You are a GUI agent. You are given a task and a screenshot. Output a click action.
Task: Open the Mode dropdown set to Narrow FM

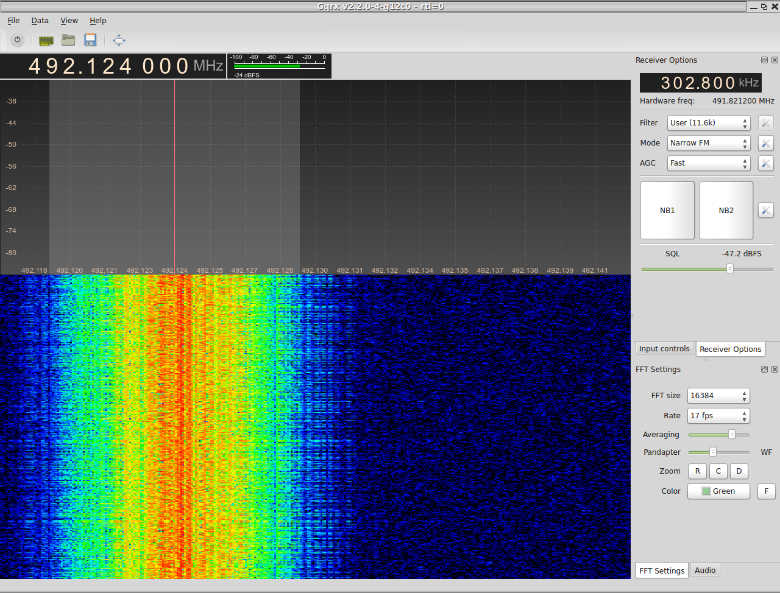click(x=708, y=143)
